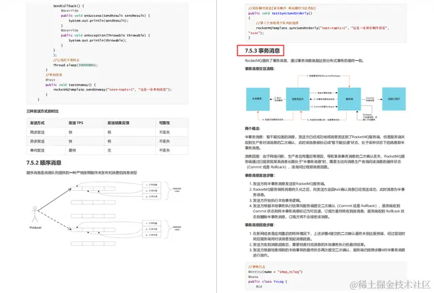This screenshot has height=293, width=434.
Task: Click the 'public void testSyncSendOrderly()' code line
Action: 280,14
